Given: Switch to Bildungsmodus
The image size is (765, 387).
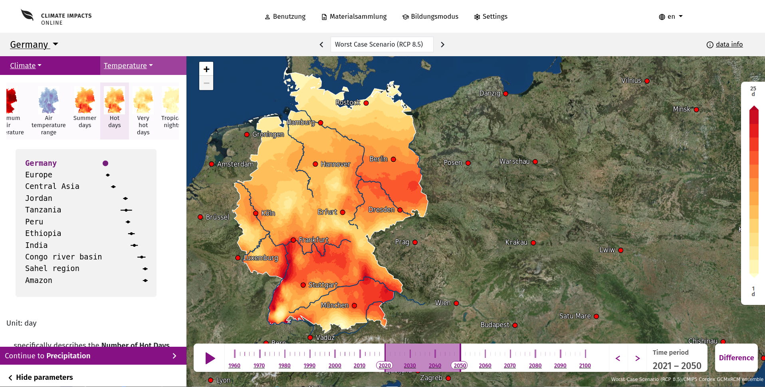Looking at the screenshot, I should tap(430, 17).
